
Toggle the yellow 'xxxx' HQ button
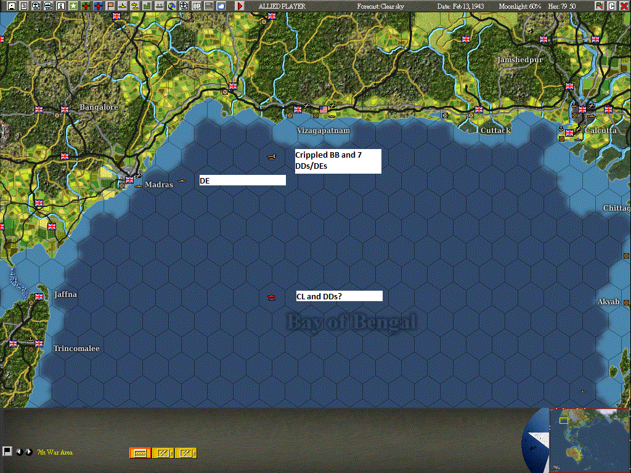(140, 453)
